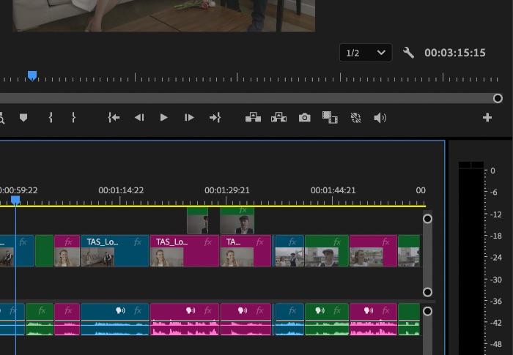Click ruler at 00:01:14:22

(x=121, y=190)
